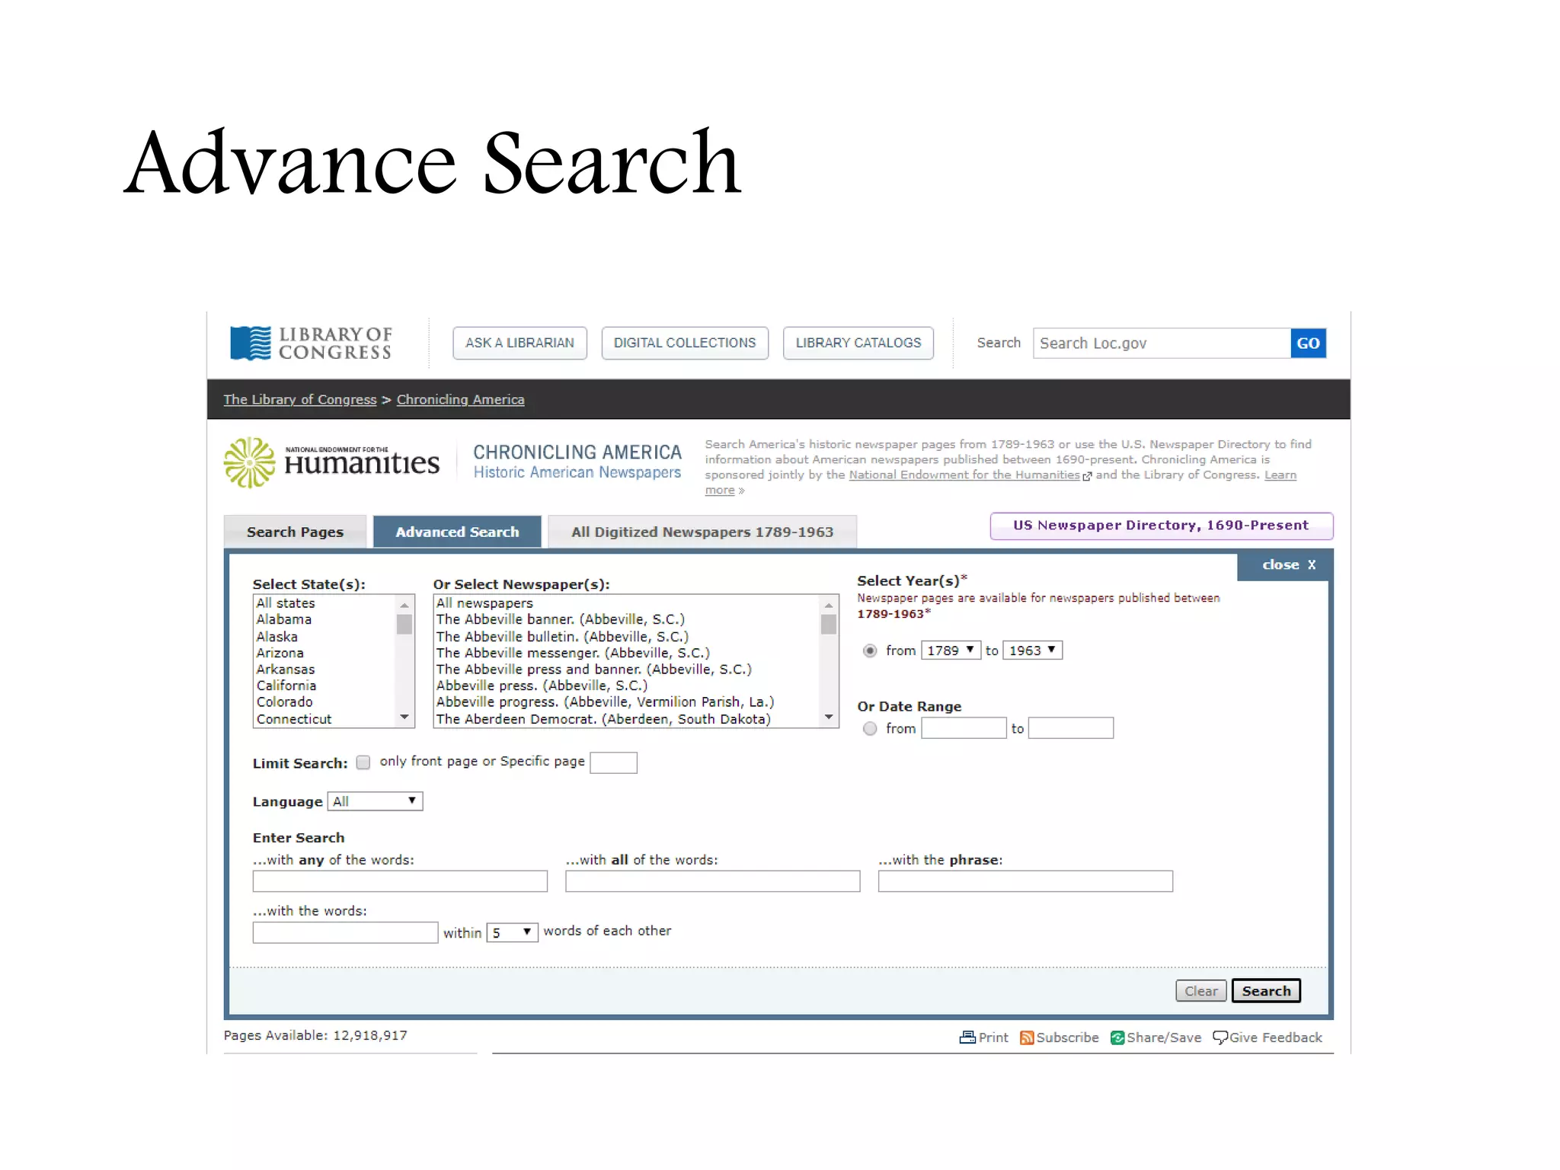Select The Abbeville press and banner
Image resolution: width=1560 pixels, height=1170 pixels.
coord(627,670)
